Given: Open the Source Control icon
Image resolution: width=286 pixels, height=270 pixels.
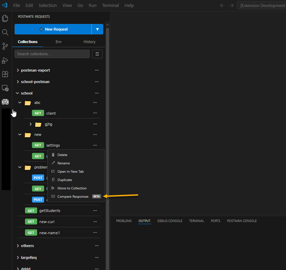Looking at the screenshot, I should (5, 46).
